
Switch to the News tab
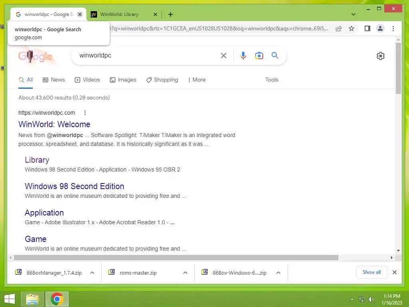pos(54,80)
